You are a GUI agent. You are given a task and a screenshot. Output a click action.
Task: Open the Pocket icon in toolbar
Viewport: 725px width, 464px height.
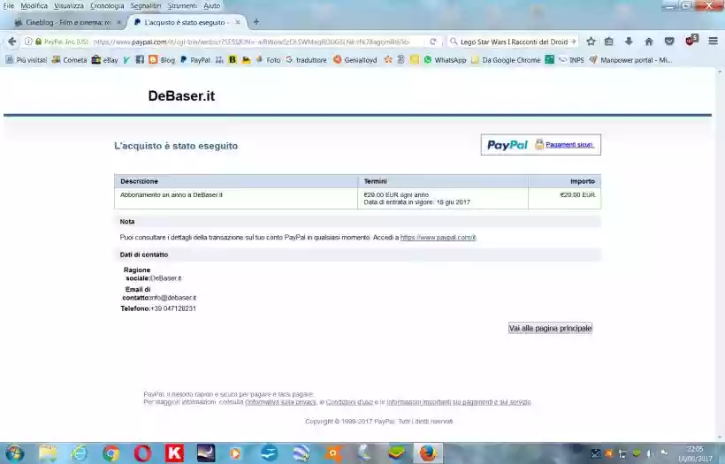pos(669,42)
